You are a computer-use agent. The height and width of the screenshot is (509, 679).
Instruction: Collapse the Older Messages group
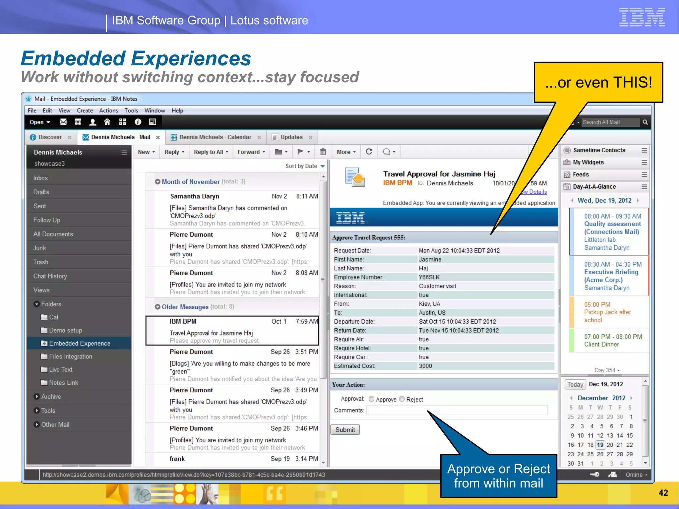158,307
